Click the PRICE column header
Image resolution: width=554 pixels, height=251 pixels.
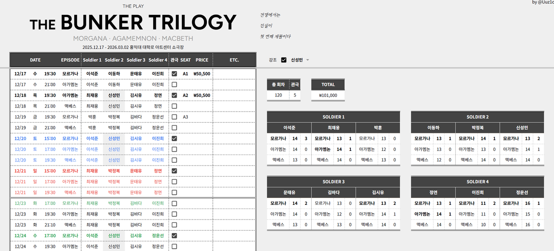pyautogui.click(x=202, y=60)
